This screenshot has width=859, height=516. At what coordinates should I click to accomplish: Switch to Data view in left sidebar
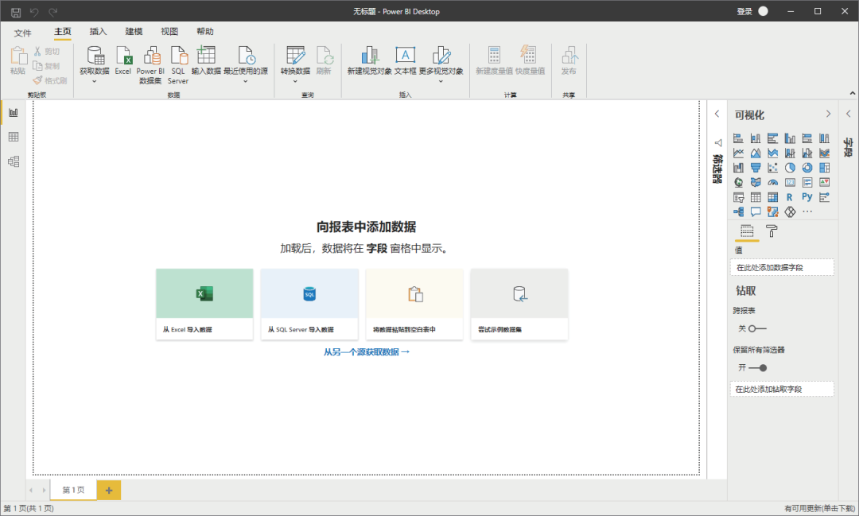(14, 137)
